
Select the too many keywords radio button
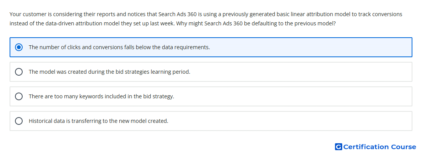point(19,96)
